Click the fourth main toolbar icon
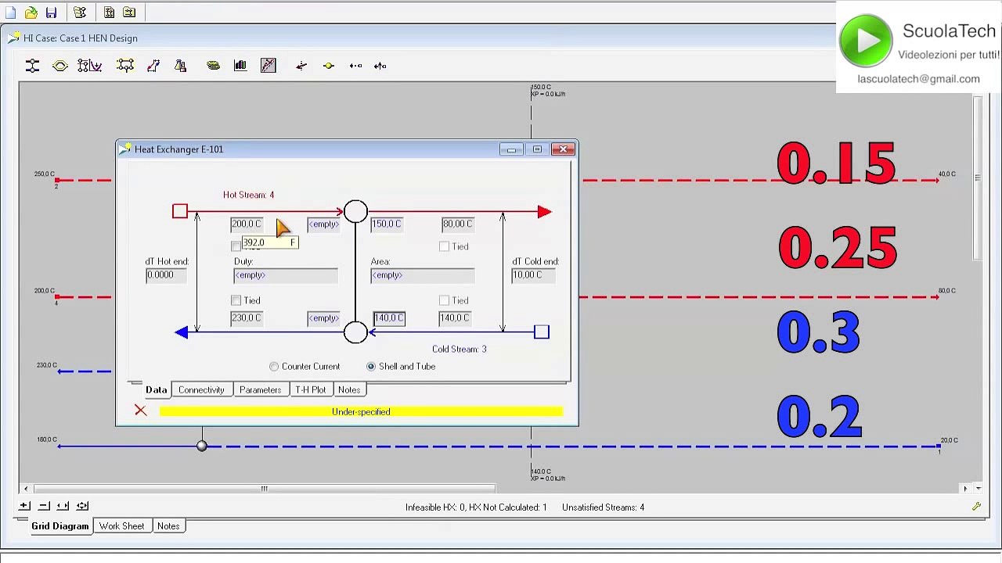This screenshot has height=563, width=1002. click(x=80, y=13)
